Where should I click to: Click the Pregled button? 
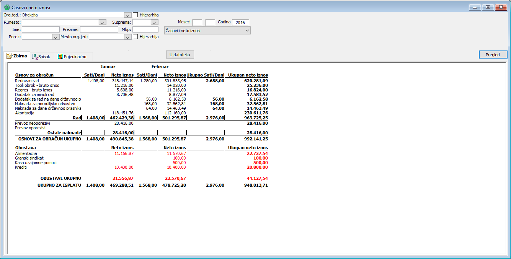(493, 55)
